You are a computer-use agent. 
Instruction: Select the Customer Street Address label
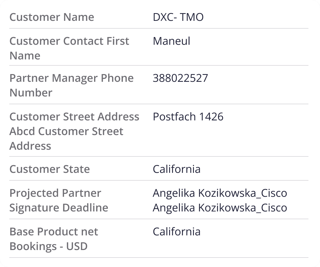pyautogui.click(x=74, y=131)
